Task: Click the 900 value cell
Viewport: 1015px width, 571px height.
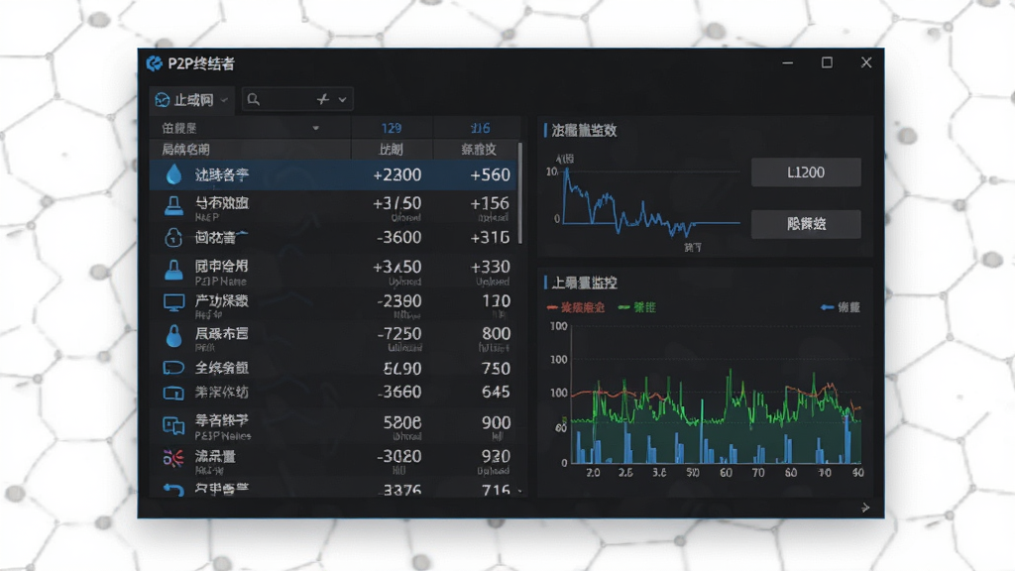Action: (x=496, y=422)
